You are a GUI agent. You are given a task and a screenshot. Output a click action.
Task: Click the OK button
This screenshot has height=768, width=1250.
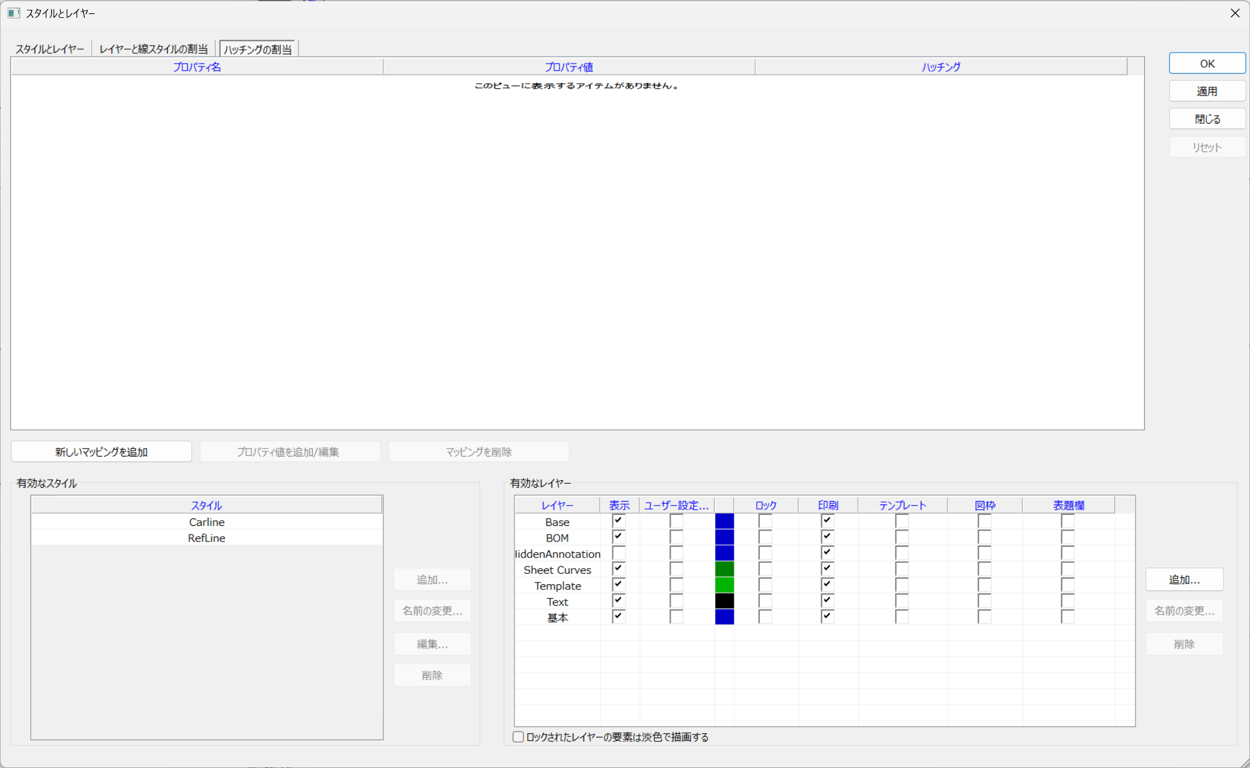coord(1207,64)
